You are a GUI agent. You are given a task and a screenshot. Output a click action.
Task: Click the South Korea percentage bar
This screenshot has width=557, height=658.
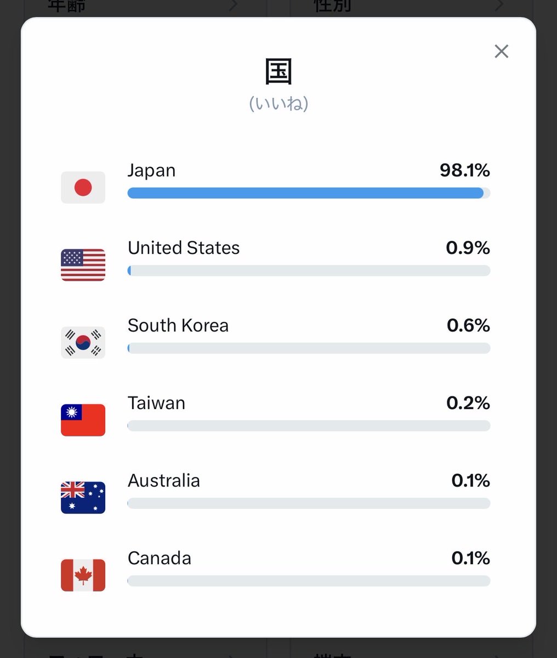tap(309, 348)
